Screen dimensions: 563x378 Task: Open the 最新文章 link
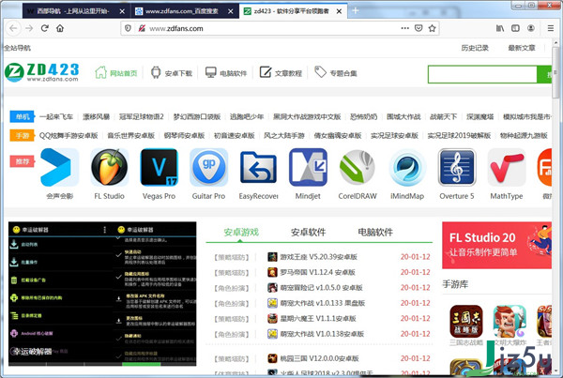point(522,48)
